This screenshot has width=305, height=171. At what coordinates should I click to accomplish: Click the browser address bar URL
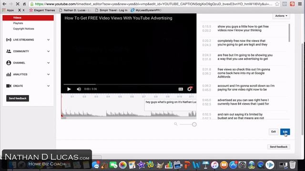[x=153, y=4]
